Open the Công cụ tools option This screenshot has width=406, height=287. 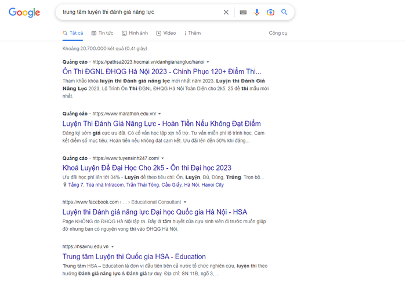click(278, 33)
